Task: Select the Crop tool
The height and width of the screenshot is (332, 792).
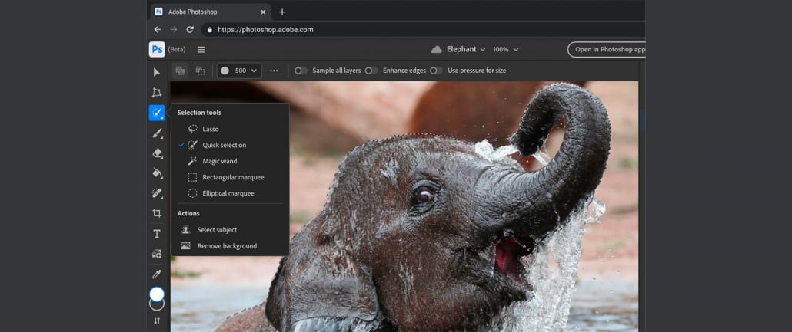Action: 157,213
